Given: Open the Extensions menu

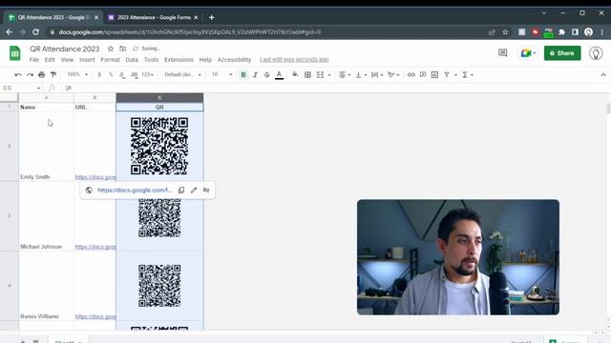Looking at the screenshot, I should coord(179,60).
